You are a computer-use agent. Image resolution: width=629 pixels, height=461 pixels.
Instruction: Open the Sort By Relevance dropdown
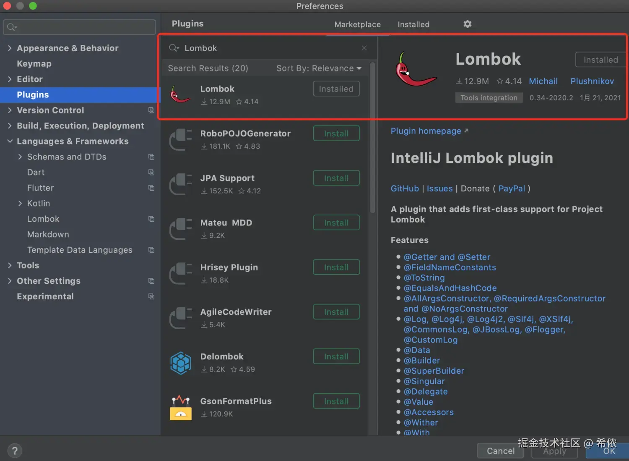319,68
